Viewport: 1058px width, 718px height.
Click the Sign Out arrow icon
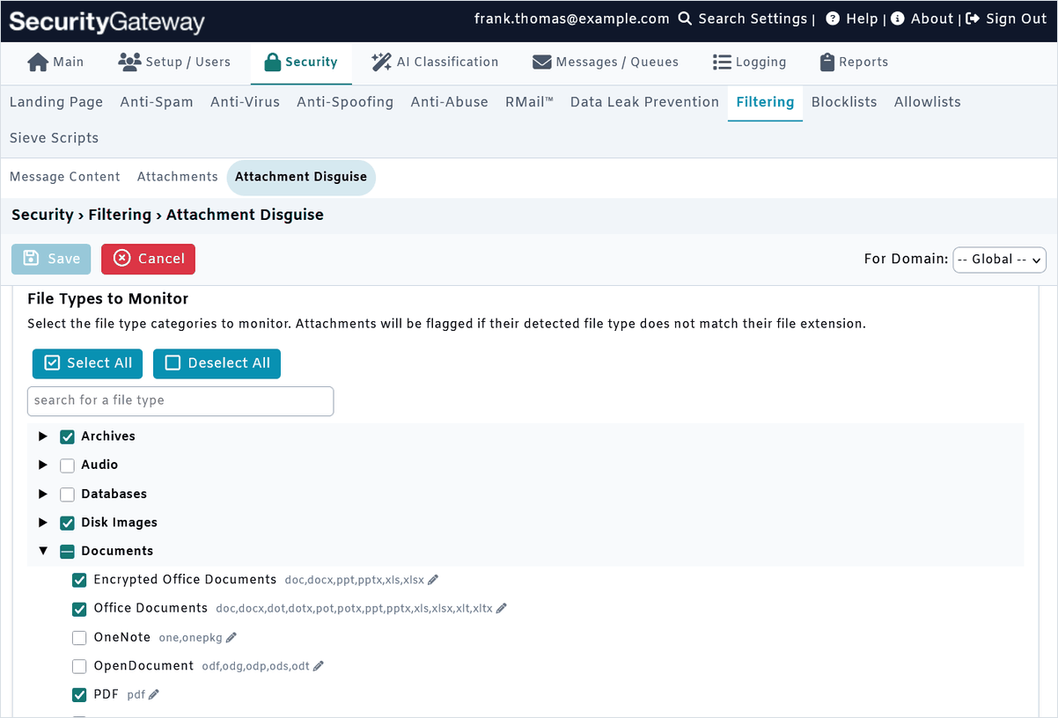tap(973, 18)
